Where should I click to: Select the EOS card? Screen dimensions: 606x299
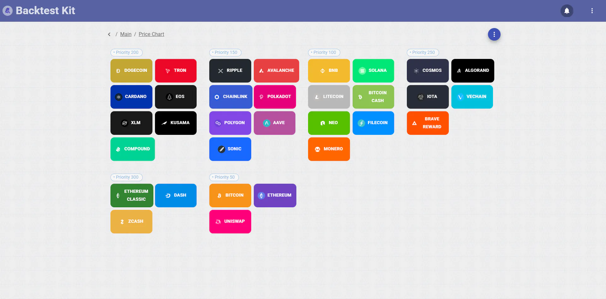coord(176,97)
